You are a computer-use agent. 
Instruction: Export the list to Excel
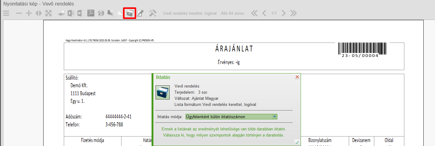(71, 13)
